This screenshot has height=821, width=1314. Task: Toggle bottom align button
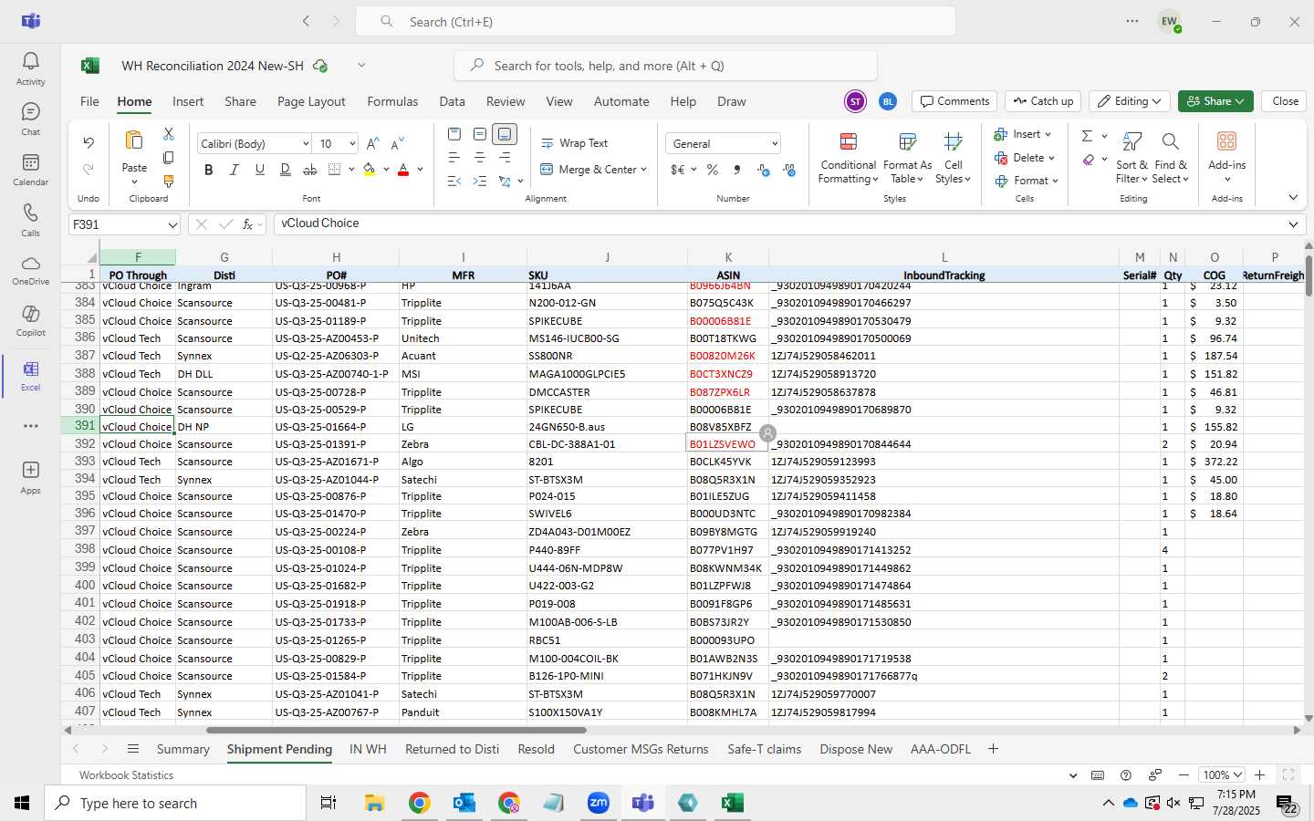(x=505, y=134)
